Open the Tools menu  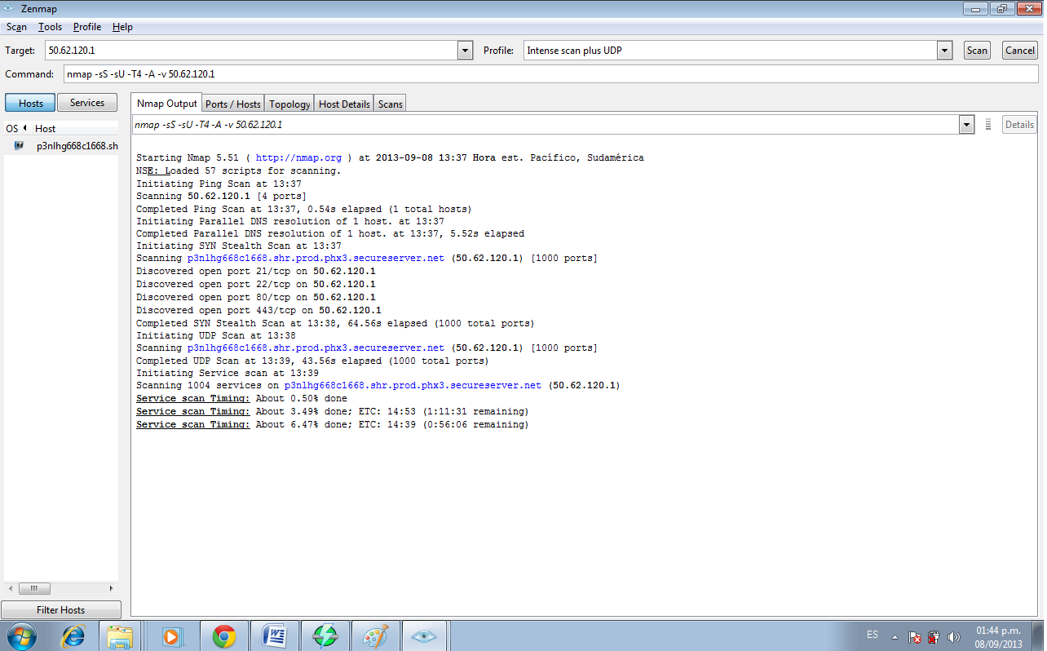point(50,27)
